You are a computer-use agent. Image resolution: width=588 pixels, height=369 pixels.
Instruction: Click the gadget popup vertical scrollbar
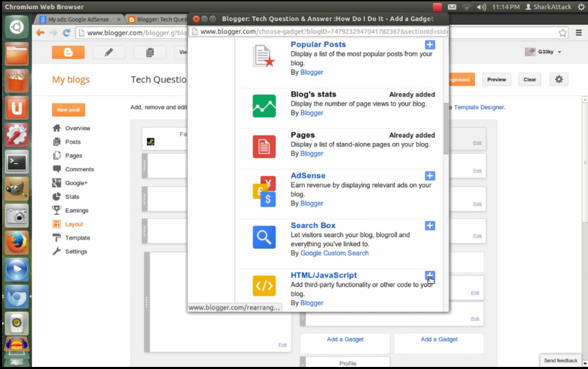coord(446,129)
